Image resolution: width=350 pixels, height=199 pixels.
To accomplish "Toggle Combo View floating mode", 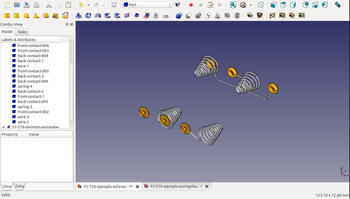I will [67, 24].
